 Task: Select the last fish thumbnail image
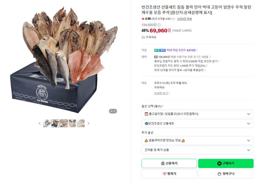tap(81, 123)
